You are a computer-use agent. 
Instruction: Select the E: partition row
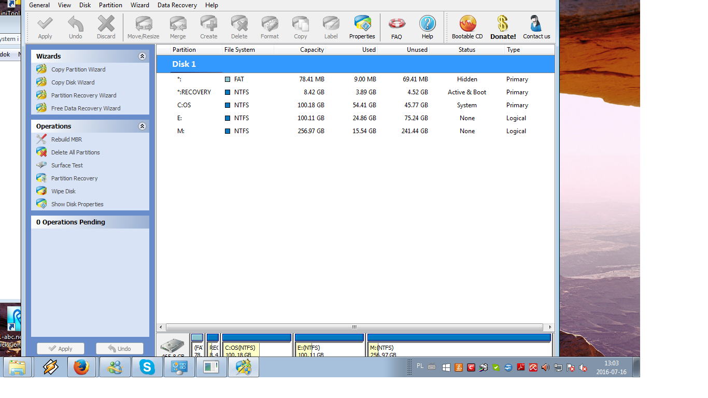coord(356,118)
